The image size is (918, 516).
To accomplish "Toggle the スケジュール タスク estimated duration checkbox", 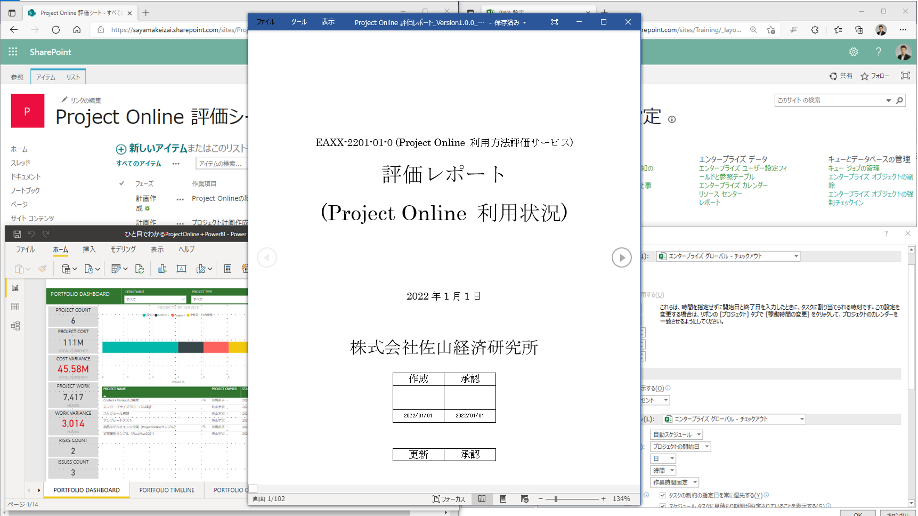I will point(662,506).
